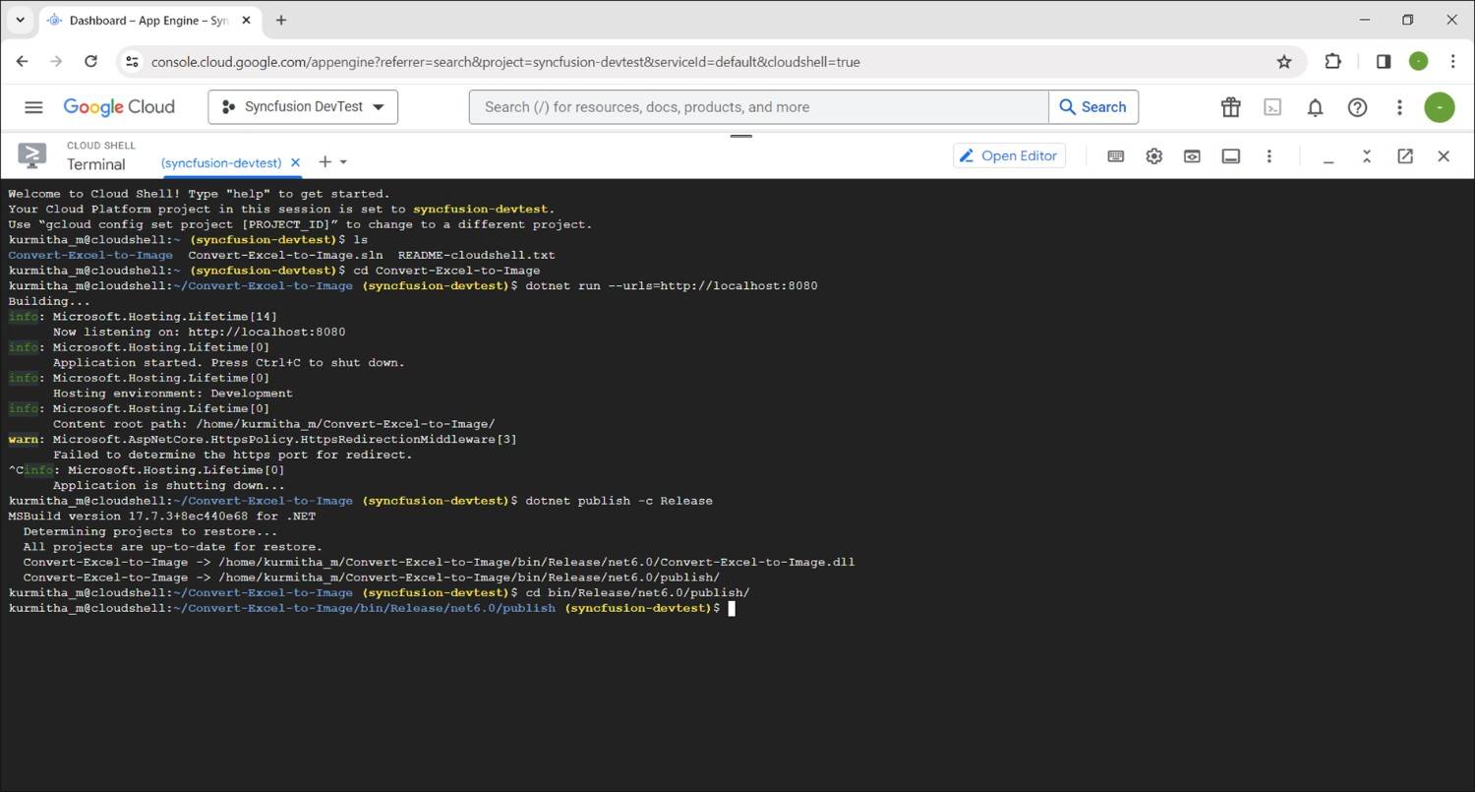Open the Syncfusion DevTest project selector
This screenshot has height=792, width=1475.
click(x=303, y=107)
